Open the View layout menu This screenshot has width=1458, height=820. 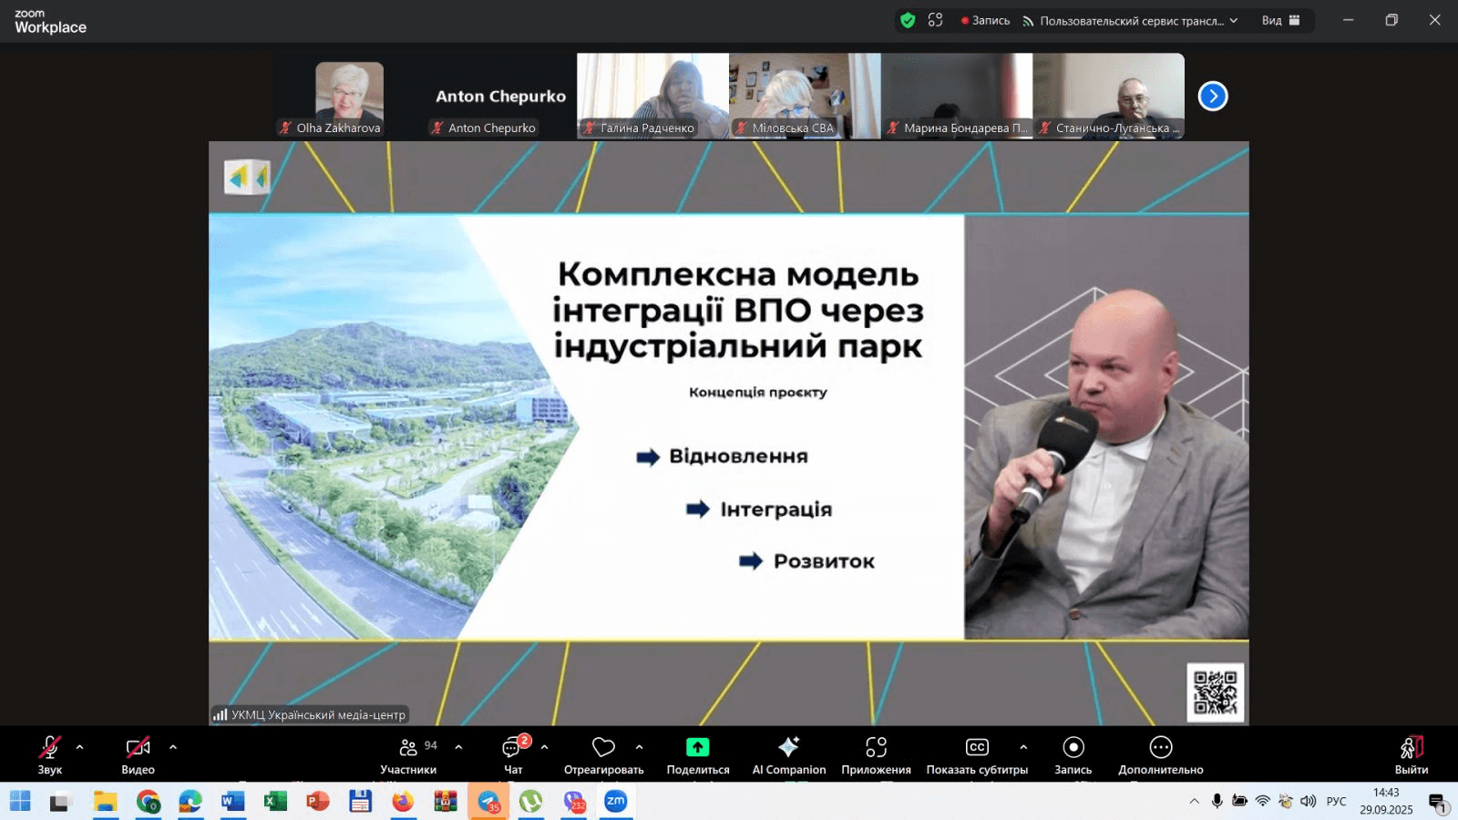tap(1280, 20)
